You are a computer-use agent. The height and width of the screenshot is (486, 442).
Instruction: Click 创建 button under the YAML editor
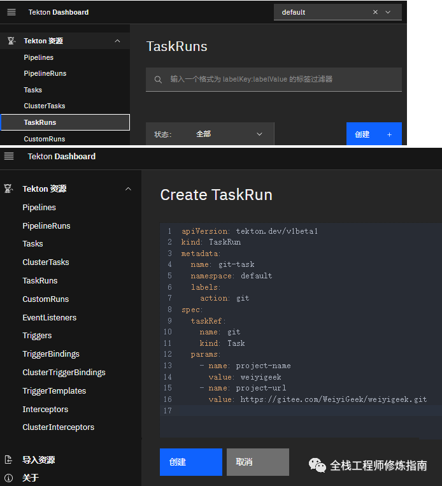point(191,462)
